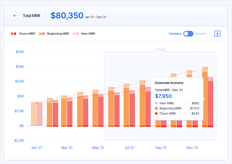This screenshot has width=232, height=164.
Task: Toggle Beginning MRR legend series
Action: click(x=58, y=34)
